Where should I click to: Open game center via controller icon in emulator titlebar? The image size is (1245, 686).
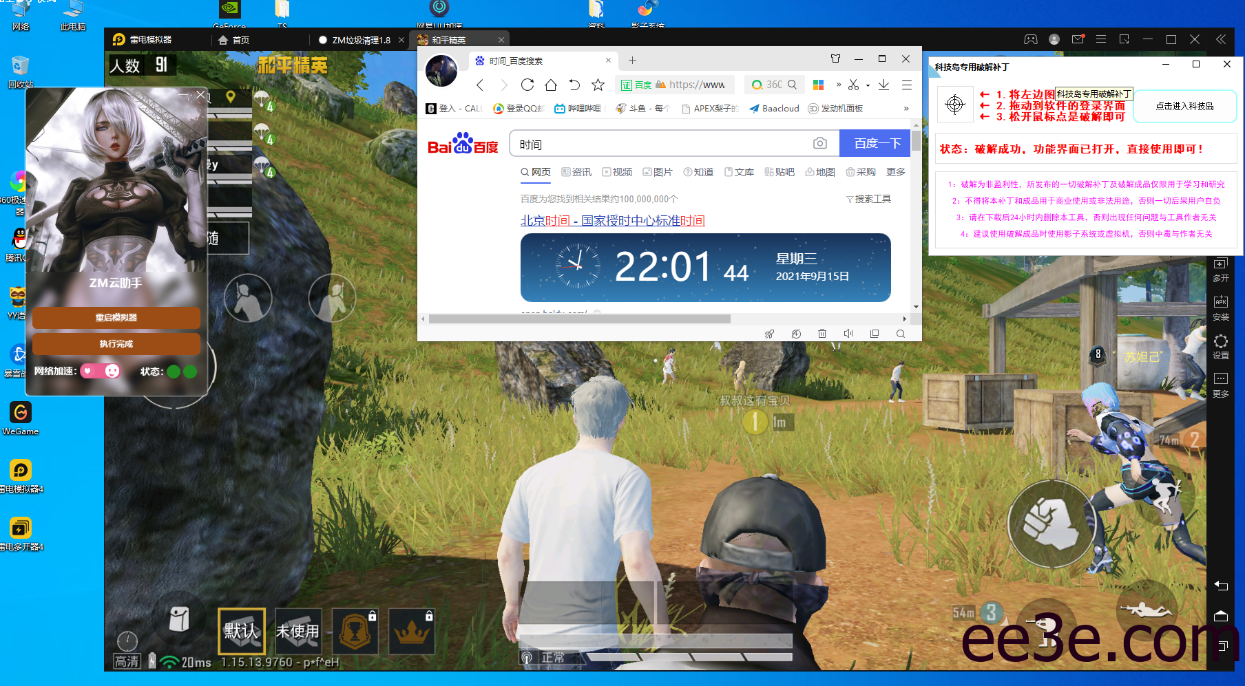pos(1031,39)
